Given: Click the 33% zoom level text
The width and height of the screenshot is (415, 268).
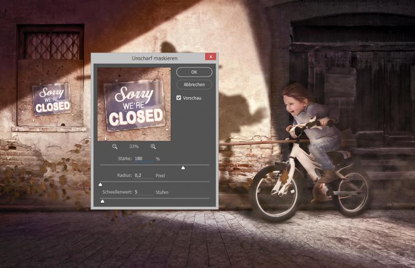Looking at the screenshot, I should [x=134, y=147].
